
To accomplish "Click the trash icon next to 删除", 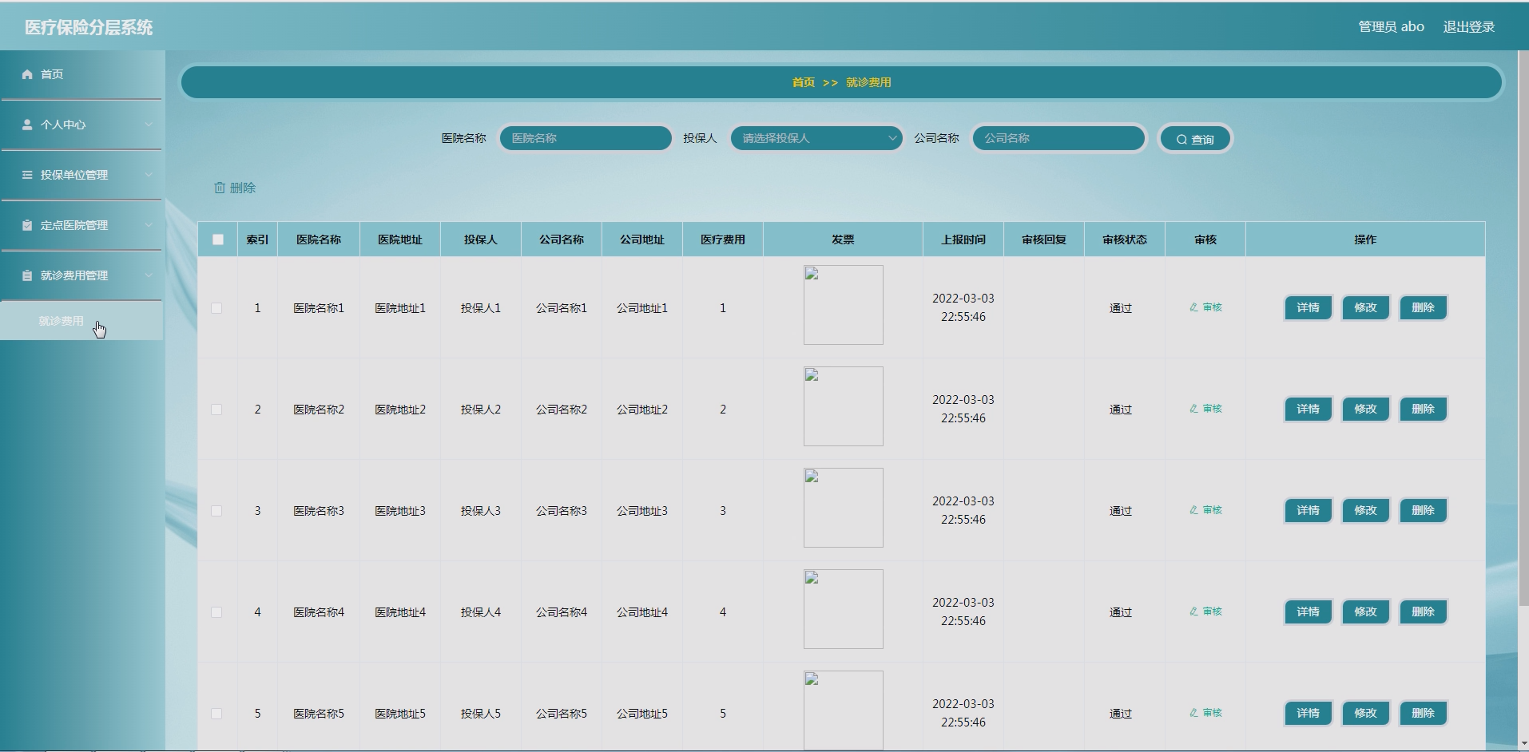I will (x=221, y=188).
